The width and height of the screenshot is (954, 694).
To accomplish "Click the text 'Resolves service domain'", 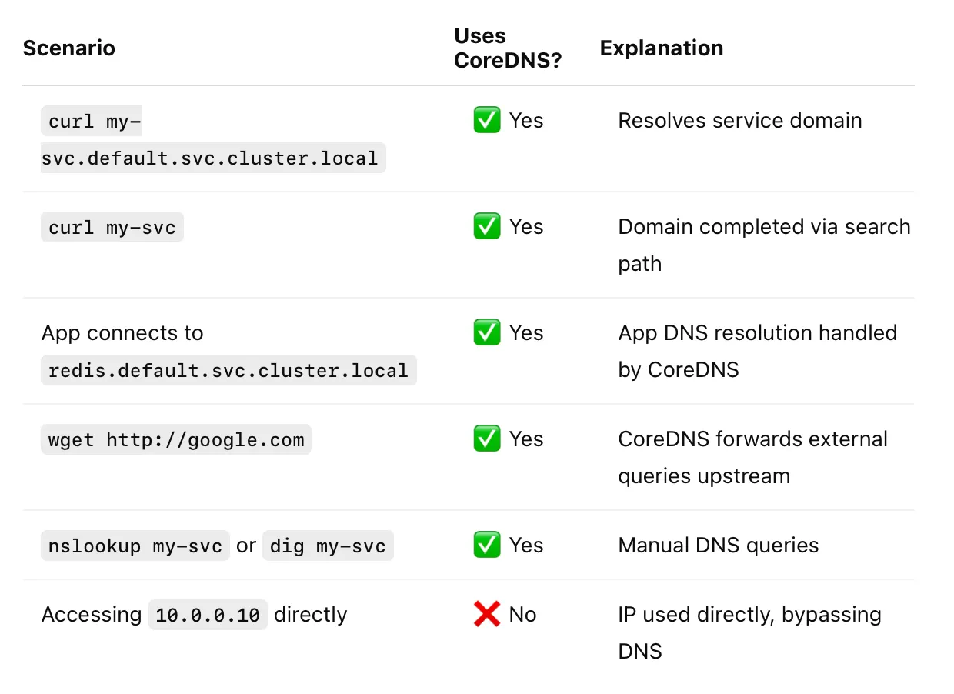I will tap(740, 121).
